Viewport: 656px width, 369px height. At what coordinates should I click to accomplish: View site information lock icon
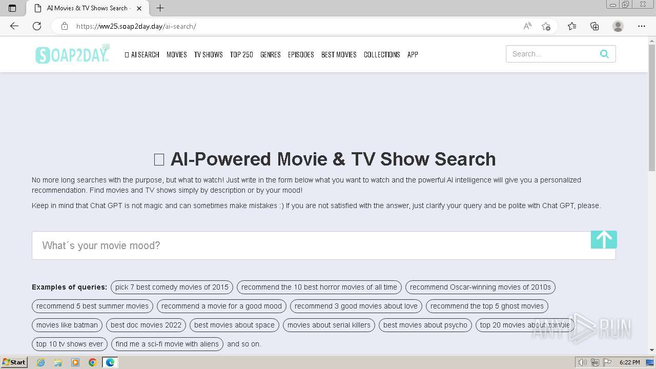pos(65,26)
